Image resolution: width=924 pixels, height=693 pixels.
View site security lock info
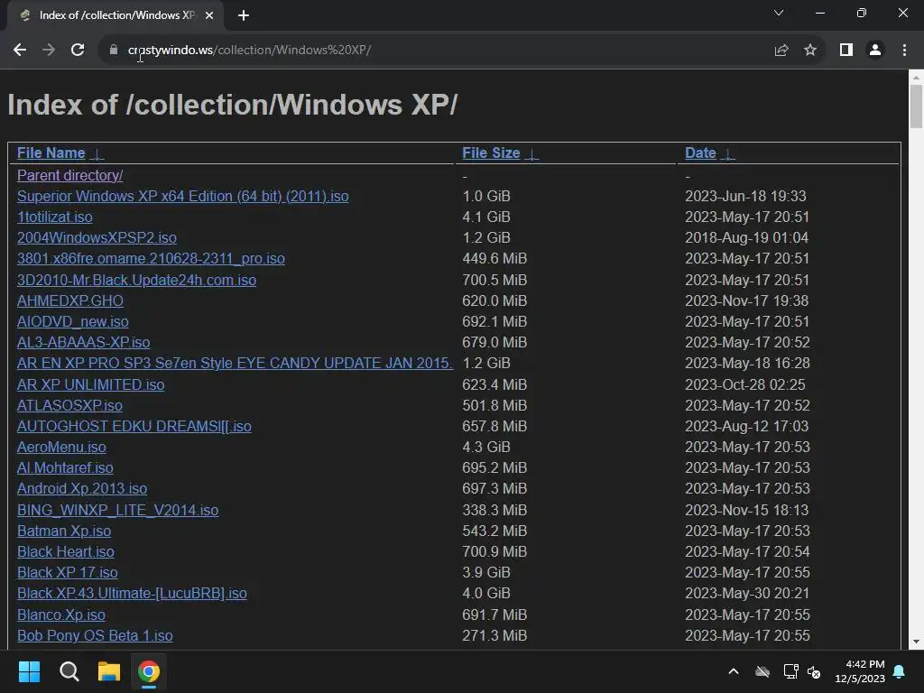113,51
